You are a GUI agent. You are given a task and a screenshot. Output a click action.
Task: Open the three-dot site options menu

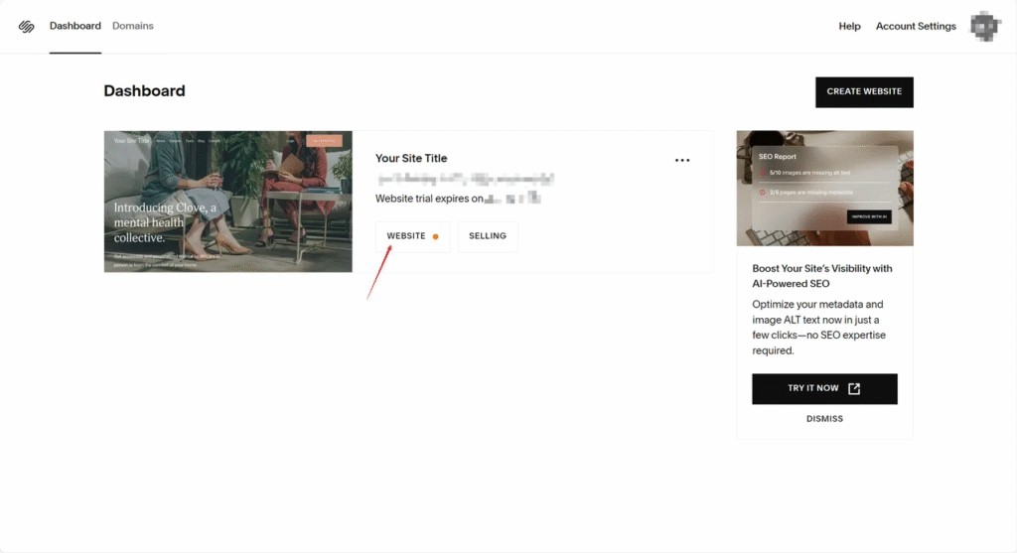point(681,160)
